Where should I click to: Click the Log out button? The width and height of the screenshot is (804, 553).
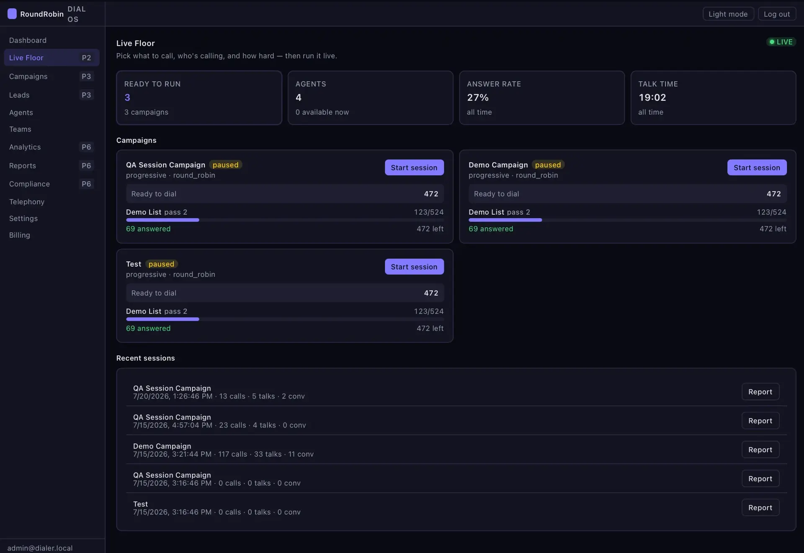[776, 14]
